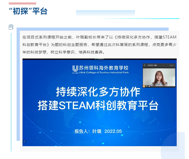Click the meeting status indicator at slide top
189x159 pixels.
(x=99, y=59)
